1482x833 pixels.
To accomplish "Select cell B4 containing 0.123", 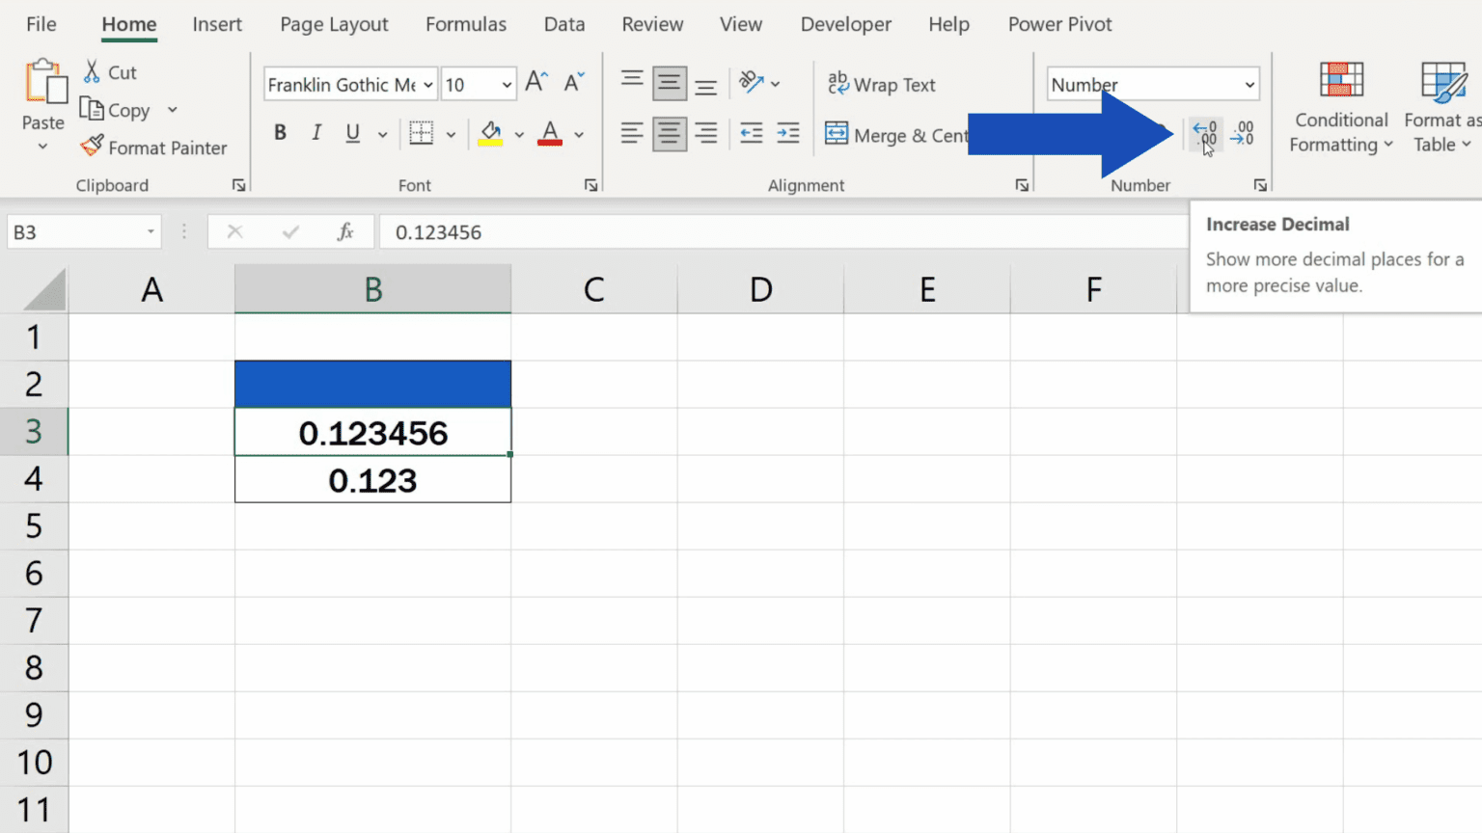I will point(372,479).
